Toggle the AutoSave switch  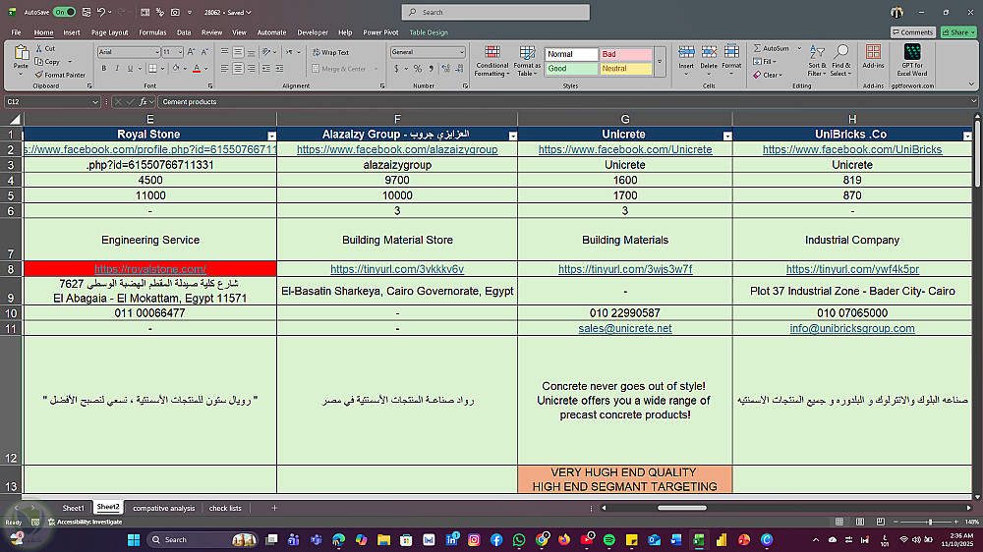[64, 12]
